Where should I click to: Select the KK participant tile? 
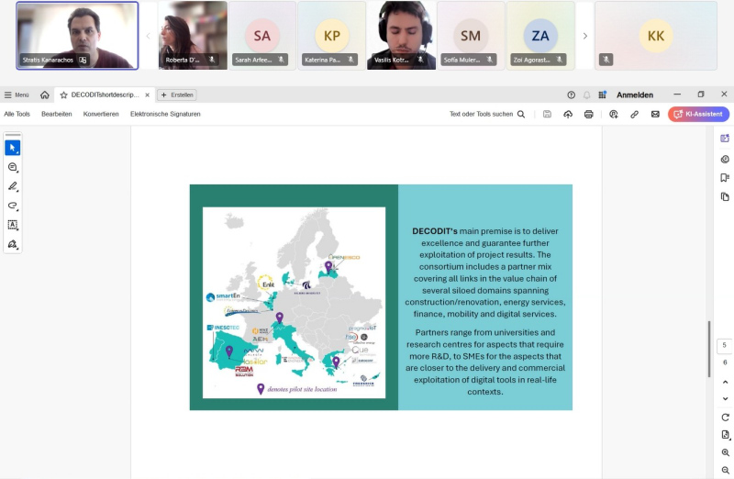pos(656,36)
